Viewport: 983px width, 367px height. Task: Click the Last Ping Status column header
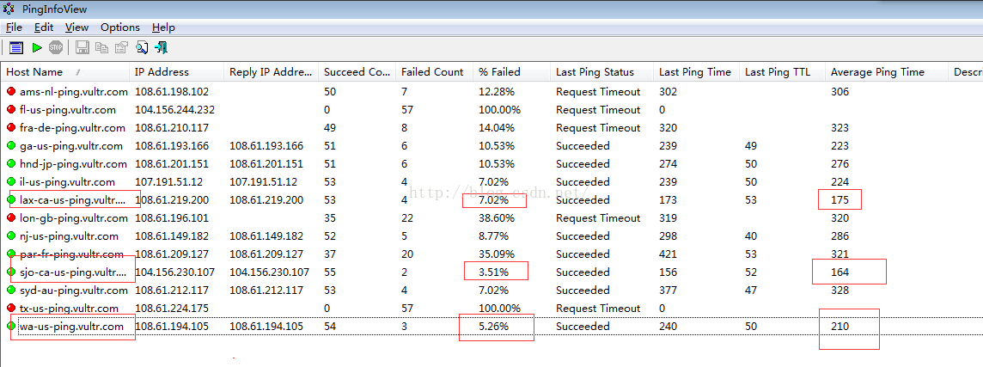tap(595, 72)
